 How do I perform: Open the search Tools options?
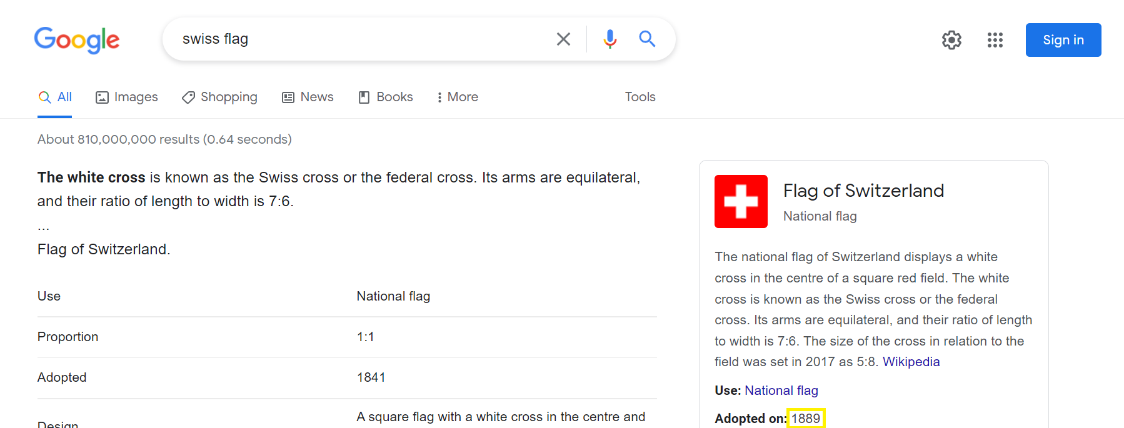[x=640, y=97]
